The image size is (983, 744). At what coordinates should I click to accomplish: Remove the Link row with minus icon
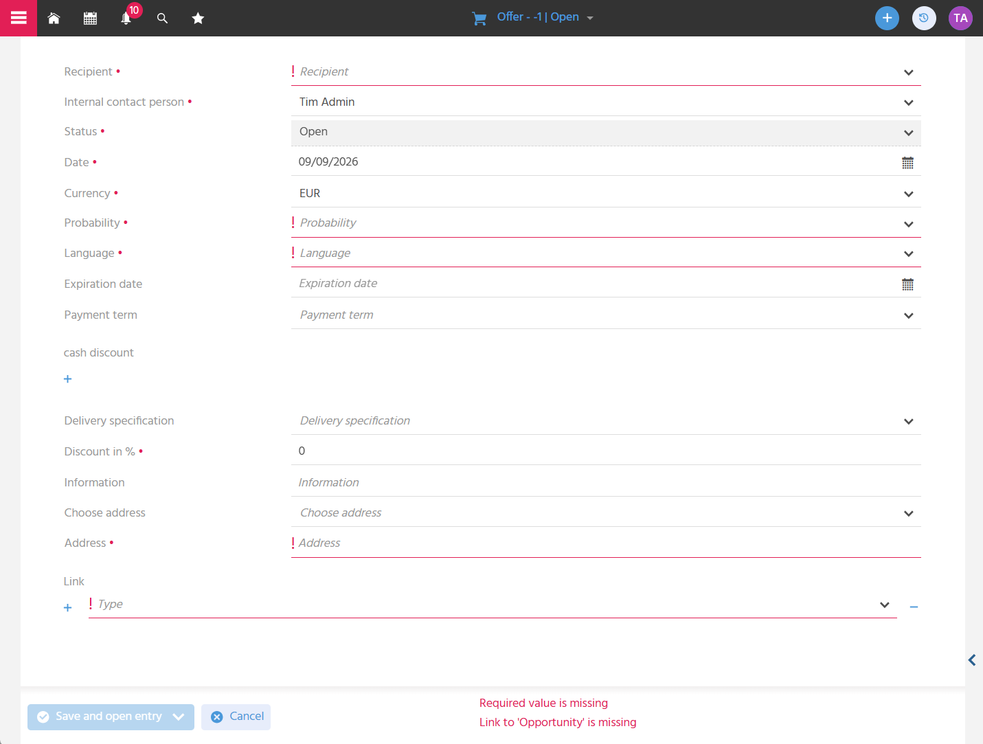pyautogui.click(x=914, y=607)
